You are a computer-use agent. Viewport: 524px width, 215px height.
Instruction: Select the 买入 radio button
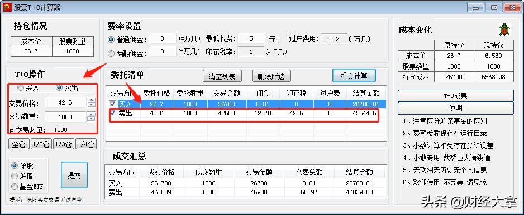tap(21, 87)
